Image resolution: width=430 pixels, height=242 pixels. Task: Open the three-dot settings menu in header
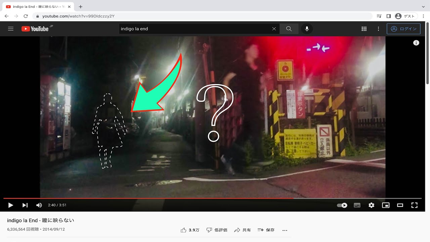tap(378, 29)
